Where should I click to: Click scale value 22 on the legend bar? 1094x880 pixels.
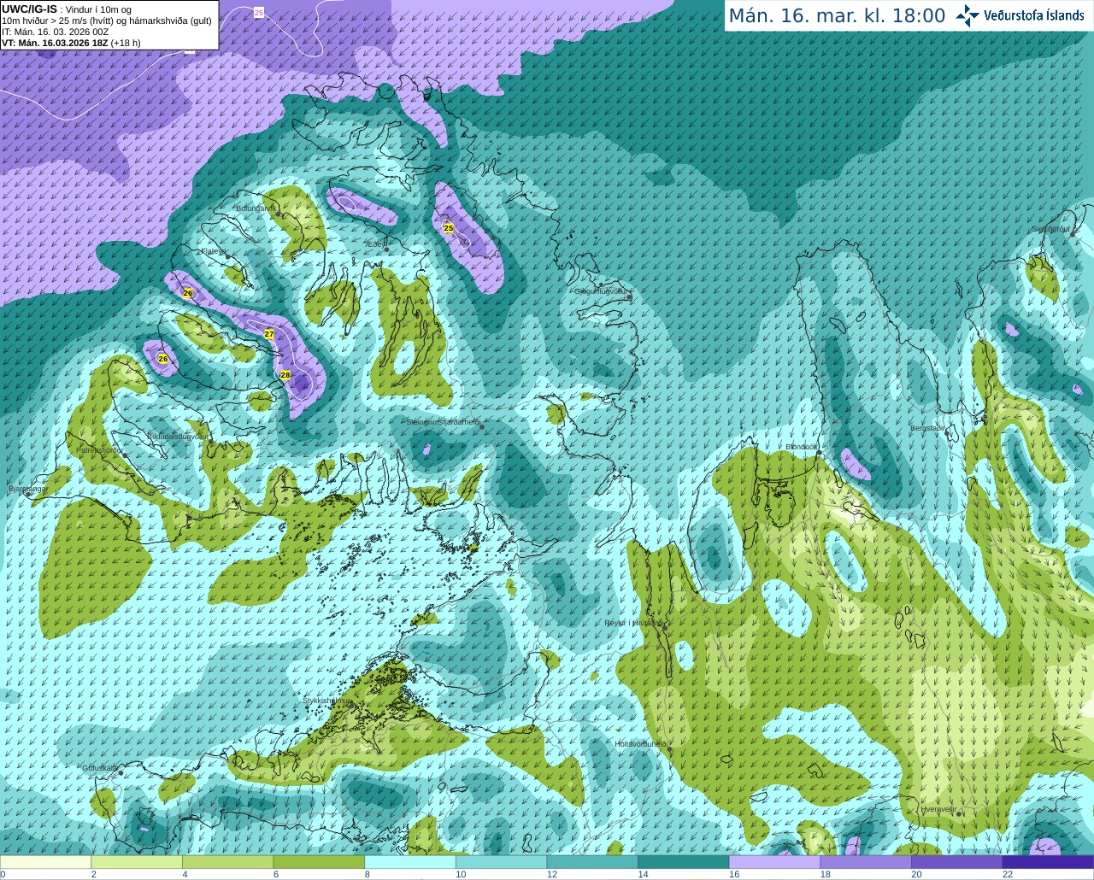1008,874
